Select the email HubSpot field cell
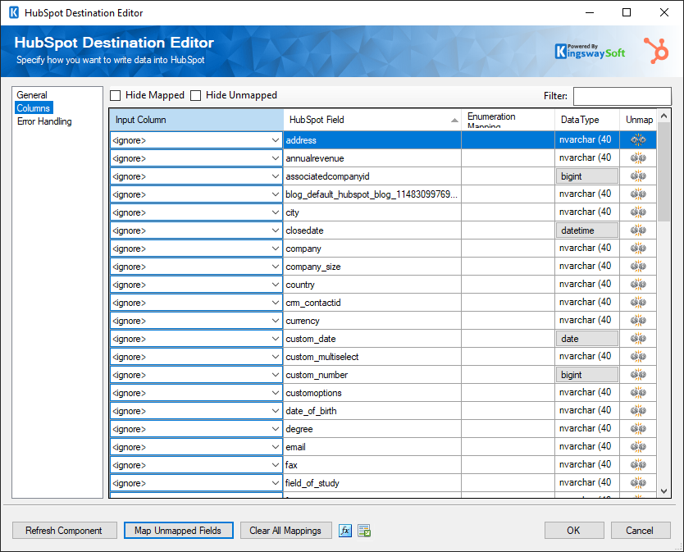This screenshot has height=552, width=684. click(372, 447)
